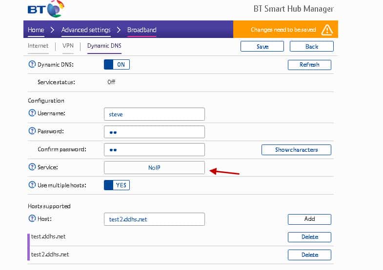
Task: Toggle Dynamic DNS ON switch
Action: point(117,65)
